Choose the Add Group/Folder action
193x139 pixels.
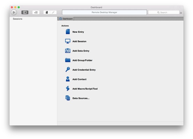click(82, 60)
